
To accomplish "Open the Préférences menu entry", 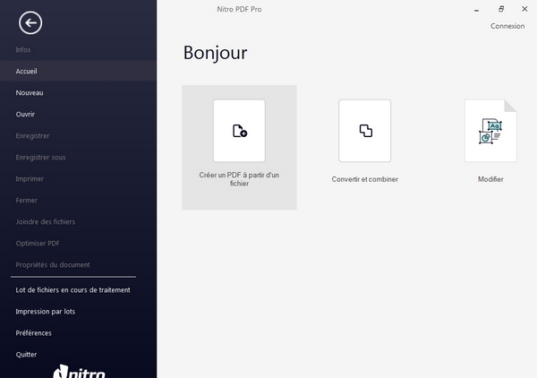I will coord(34,332).
